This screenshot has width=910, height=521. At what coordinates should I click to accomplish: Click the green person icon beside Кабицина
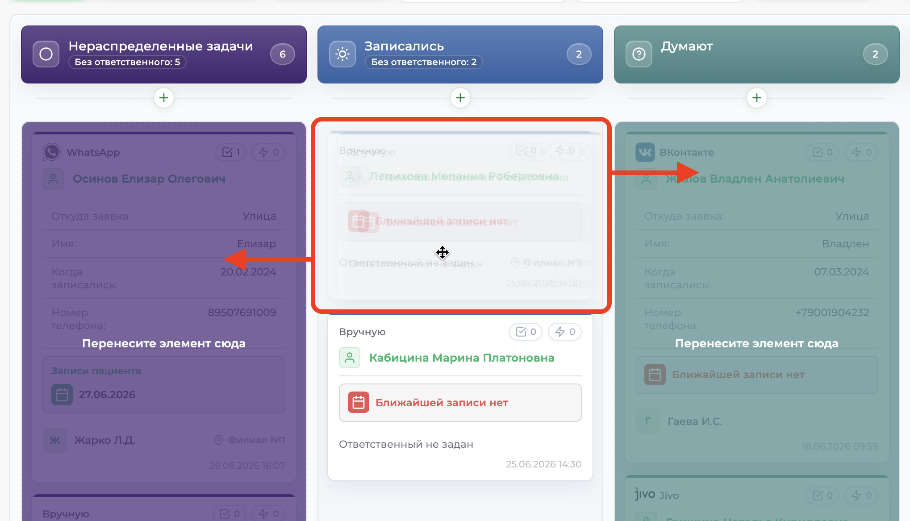[x=350, y=358]
